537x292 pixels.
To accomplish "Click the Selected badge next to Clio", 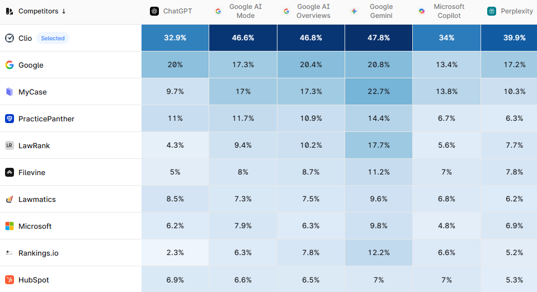I will (x=53, y=38).
